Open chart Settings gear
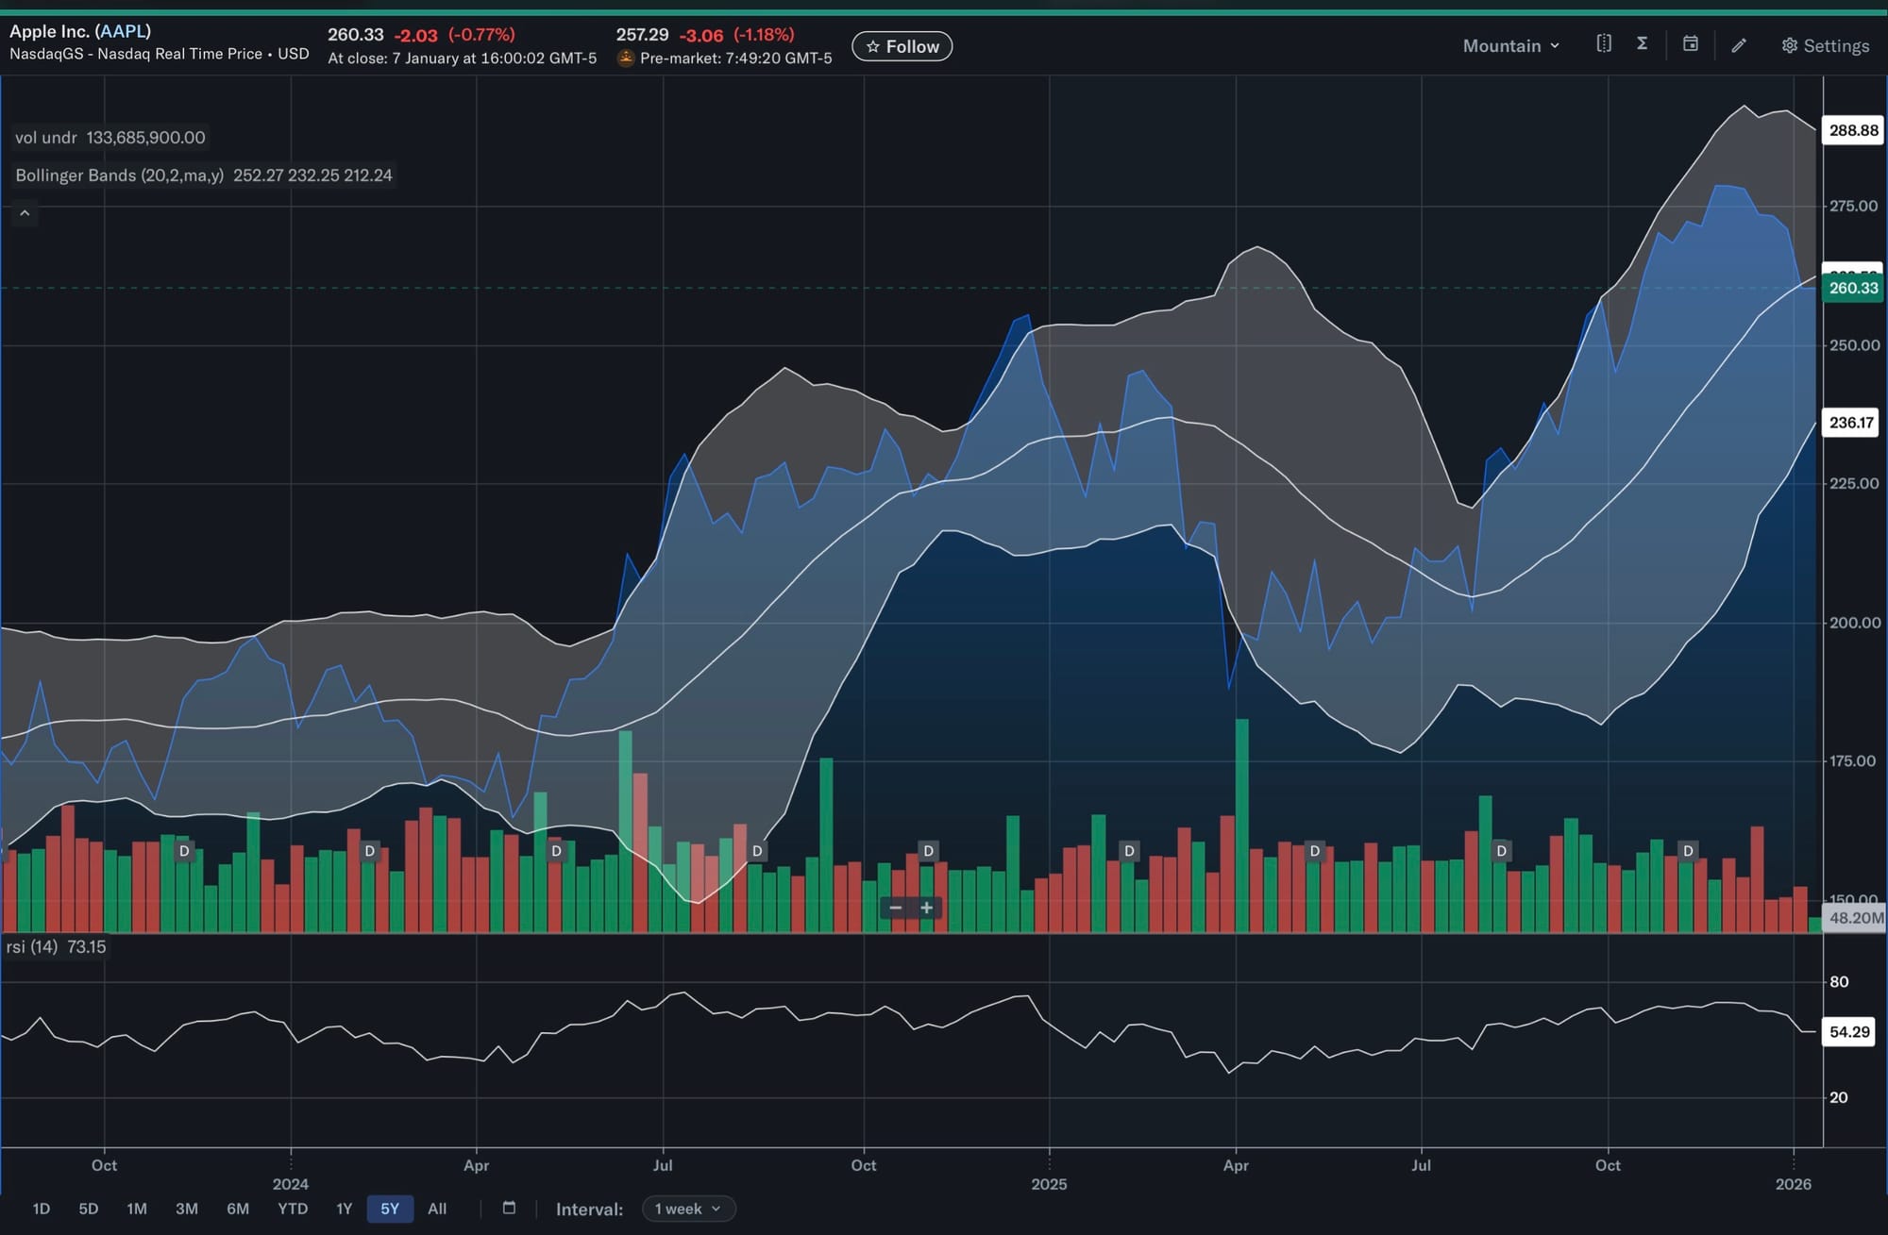1888x1235 pixels. (x=1824, y=45)
